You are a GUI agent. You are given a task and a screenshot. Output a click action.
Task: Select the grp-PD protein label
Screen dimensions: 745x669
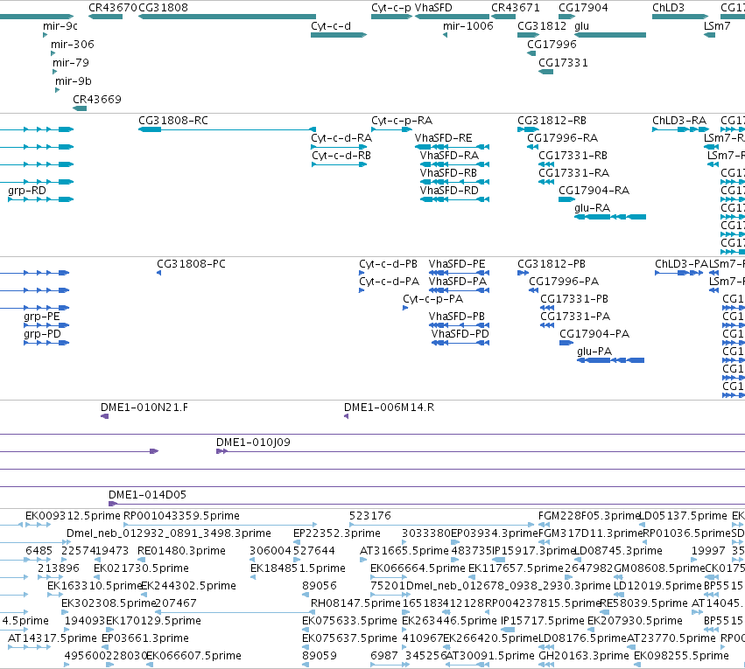(42, 334)
